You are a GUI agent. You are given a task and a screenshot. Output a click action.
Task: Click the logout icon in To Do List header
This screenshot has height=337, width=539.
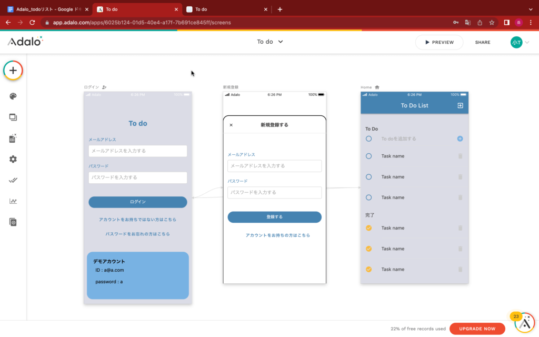(460, 105)
